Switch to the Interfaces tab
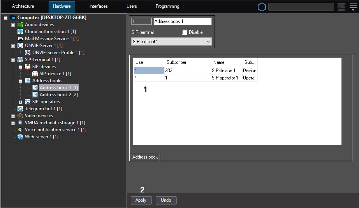Screen dimensions: 359x208 (x=99, y=7)
